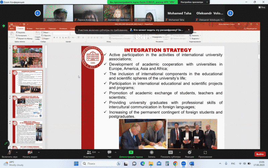Click 'Кто может видеть эту расшифровку?' link

[157, 30]
